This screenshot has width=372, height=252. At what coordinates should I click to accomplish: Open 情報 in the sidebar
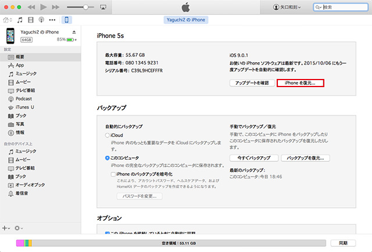point(40,132)
